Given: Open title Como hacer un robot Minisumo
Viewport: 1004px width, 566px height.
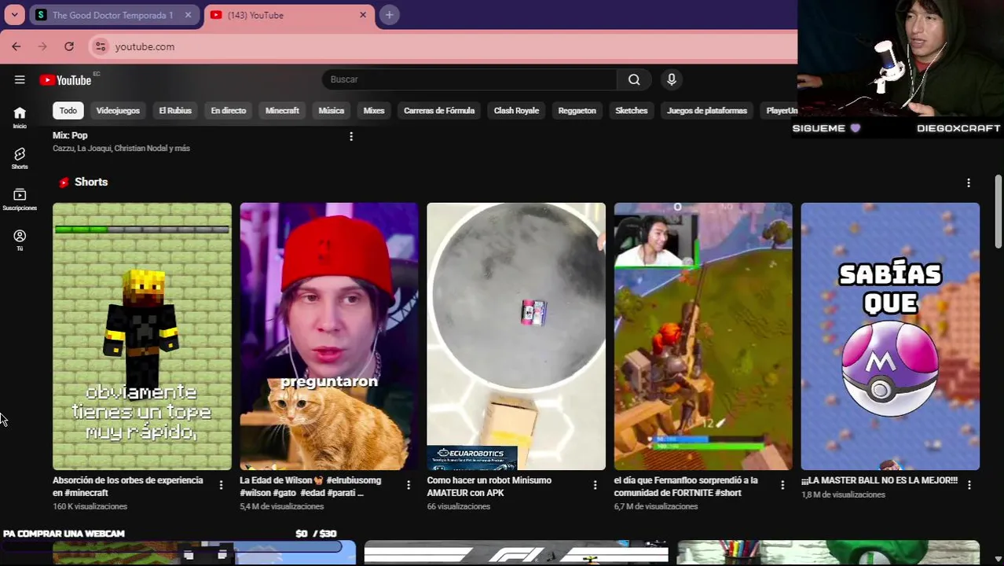Looking at the screenshot, I should (489, 487).
